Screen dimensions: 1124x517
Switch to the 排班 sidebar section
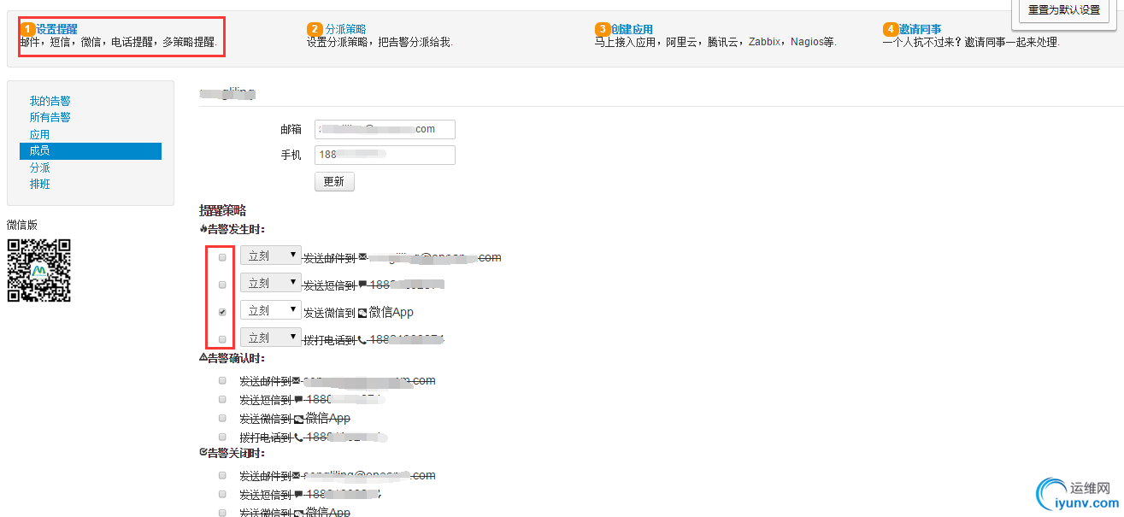40,184
